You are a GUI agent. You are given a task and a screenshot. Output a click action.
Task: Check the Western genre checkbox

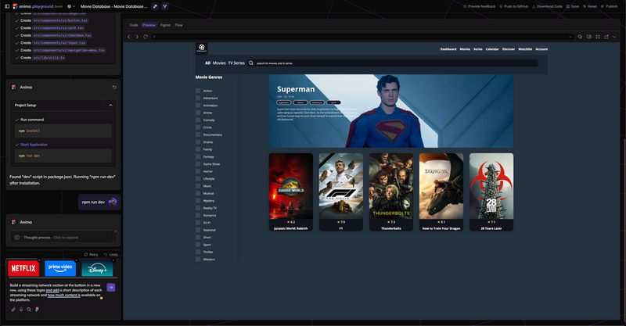198,260
